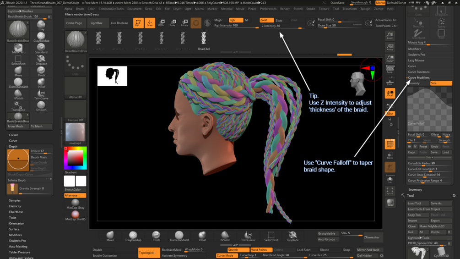The height and width of the screenshot is (259, 460).
Task: Open the Transform menu
Action: click(x=349, y=9)
